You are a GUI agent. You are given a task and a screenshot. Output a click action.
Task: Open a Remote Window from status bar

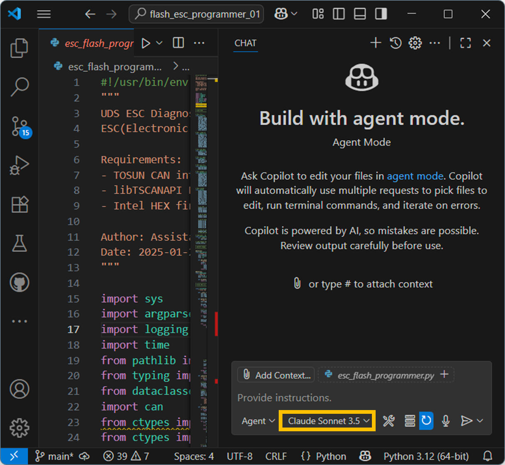pyautogui.click(x=14, y=456)
